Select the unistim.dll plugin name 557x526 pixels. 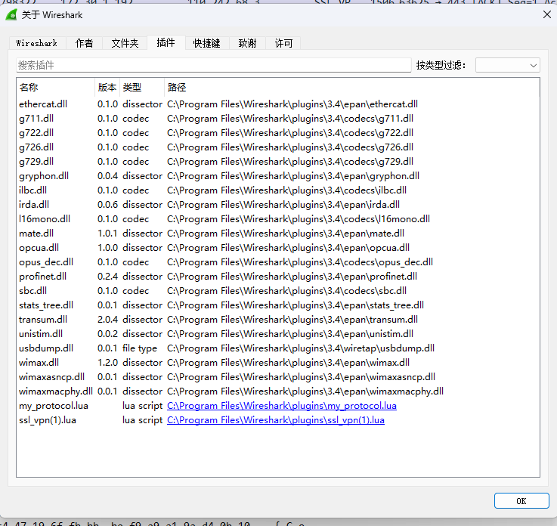pyautogui.click(x=41, y=334)
